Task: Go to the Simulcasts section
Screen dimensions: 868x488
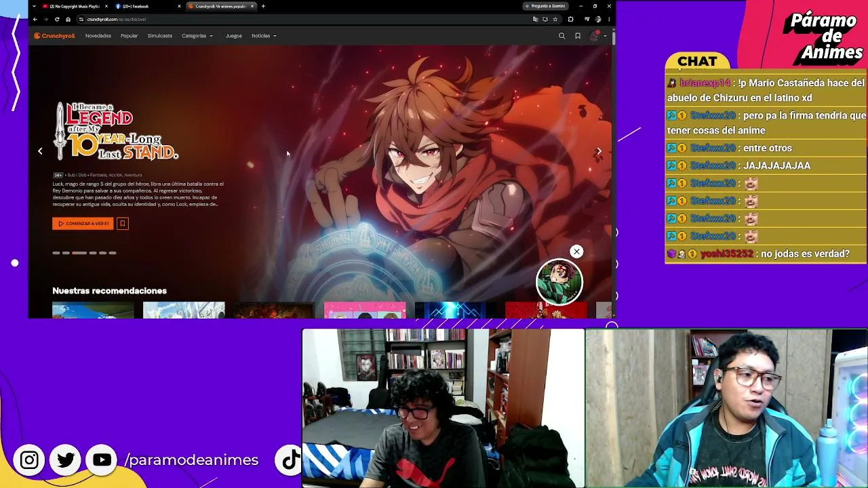Action: pyautogui.click(x=160, y=36)
